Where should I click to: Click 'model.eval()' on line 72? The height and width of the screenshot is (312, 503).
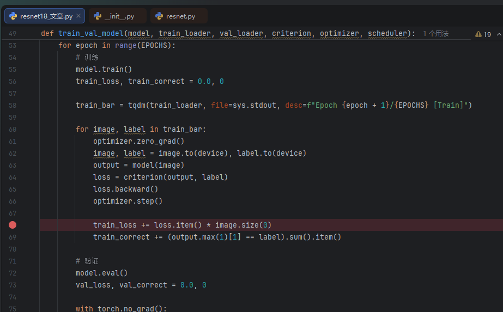click(101, 273)
